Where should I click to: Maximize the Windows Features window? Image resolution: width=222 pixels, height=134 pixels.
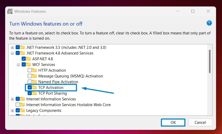[x=193, y=11]
